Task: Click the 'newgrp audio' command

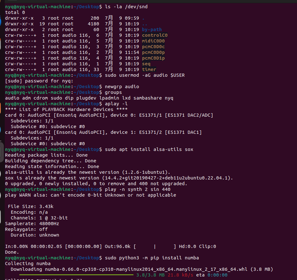Action: point(122,87)
